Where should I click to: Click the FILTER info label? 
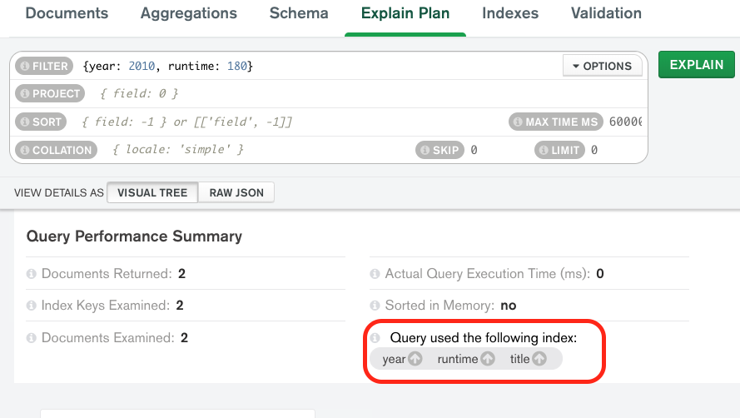point(44,66)
